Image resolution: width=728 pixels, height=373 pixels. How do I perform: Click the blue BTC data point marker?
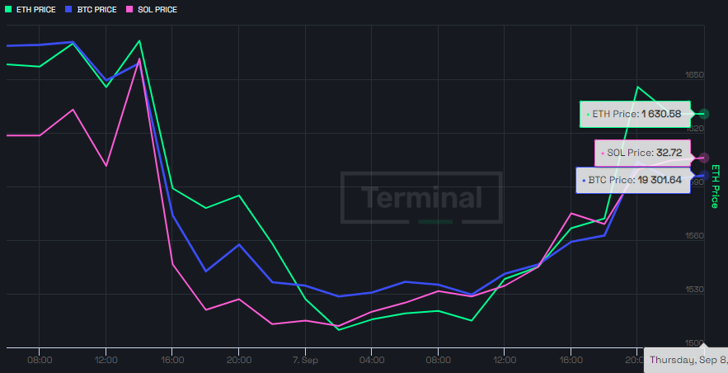(x=704, y=176)
